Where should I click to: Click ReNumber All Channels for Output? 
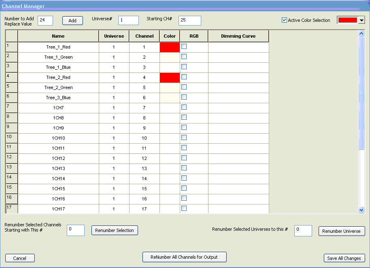coord(184,257)
